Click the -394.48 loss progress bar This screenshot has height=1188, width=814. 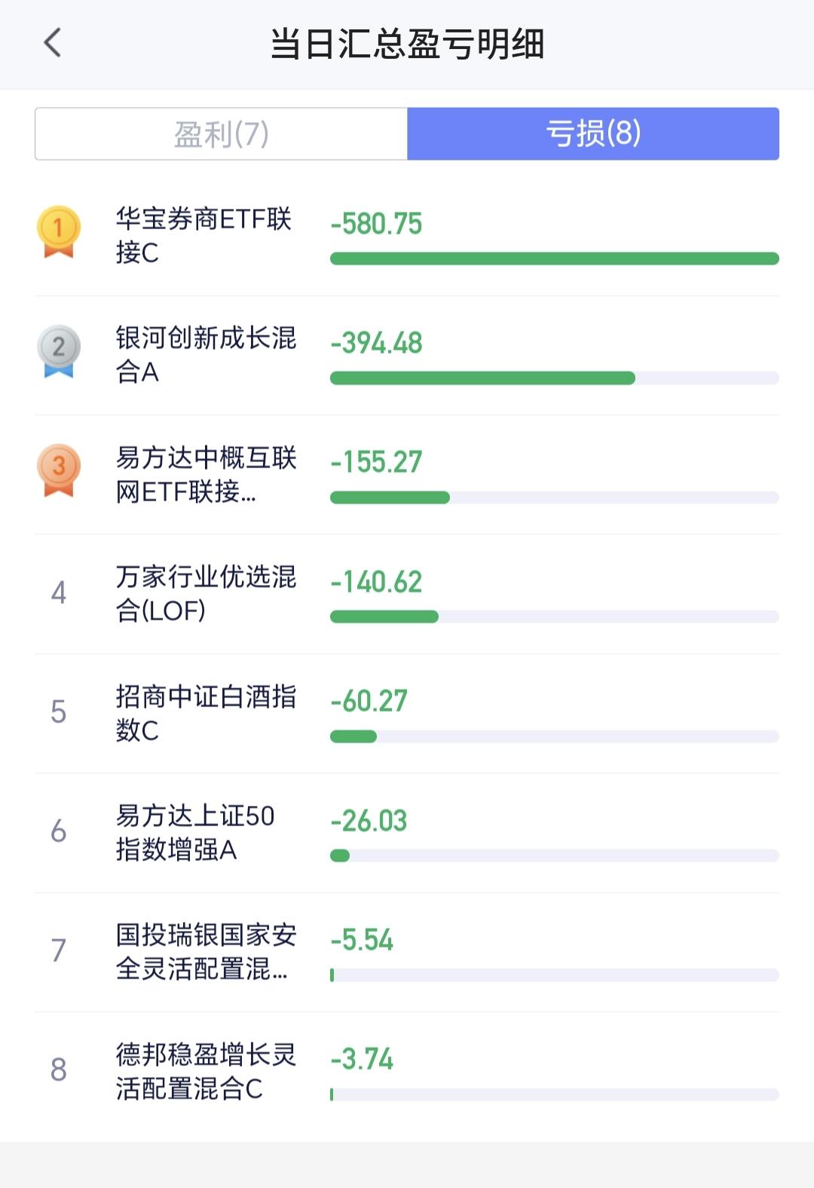(x=555, y=378)
